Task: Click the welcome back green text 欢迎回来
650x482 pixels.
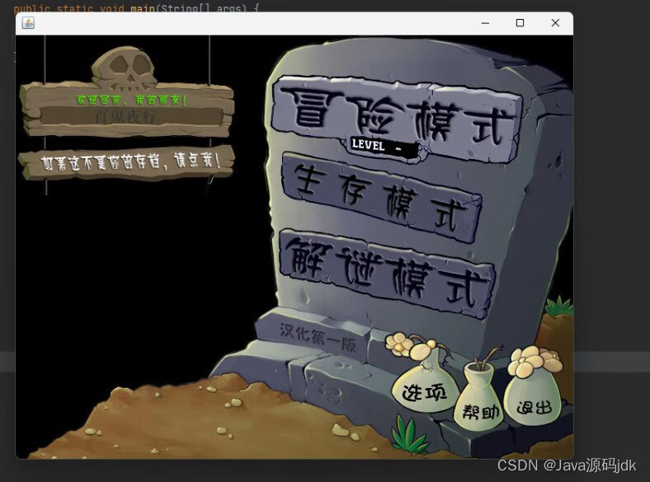Action: [131, 100]
